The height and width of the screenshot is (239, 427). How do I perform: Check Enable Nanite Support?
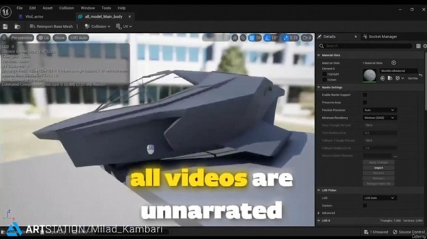(x=365, y=95)
